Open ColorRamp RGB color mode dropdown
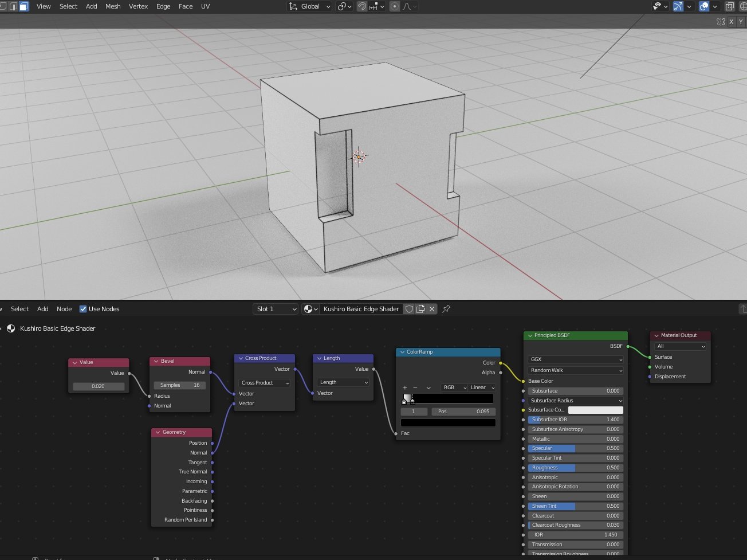 pyautogui.click(x=454, y=387)
